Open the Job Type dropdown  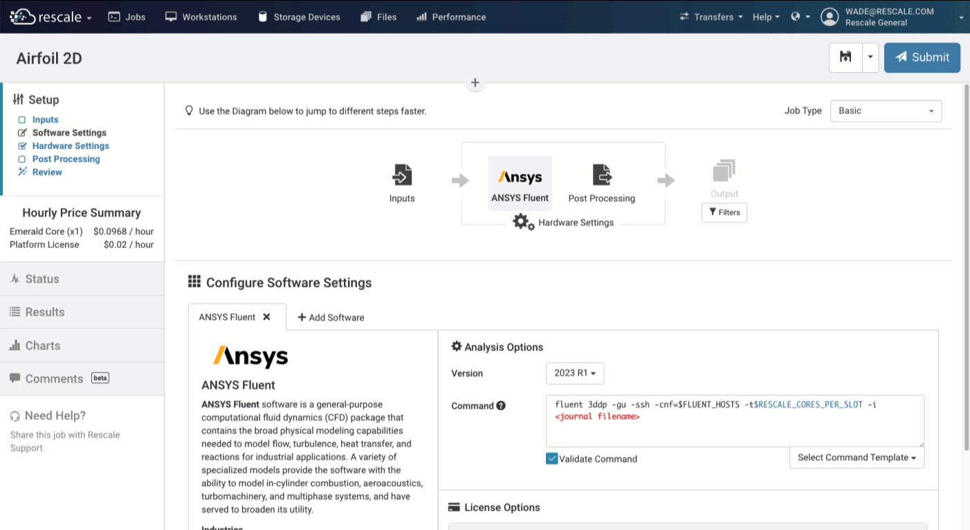pos(886,111)
